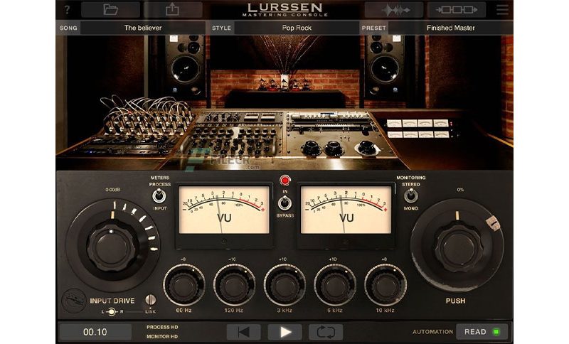Click the 00.10 time display
The height and width of the screenshot is (344, 569).
(95, 332)
